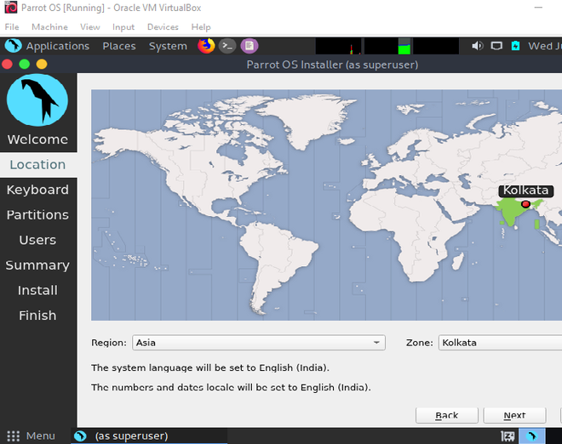
Task: Click the Parrot logo in the sidebar
Action: (37, 100)
